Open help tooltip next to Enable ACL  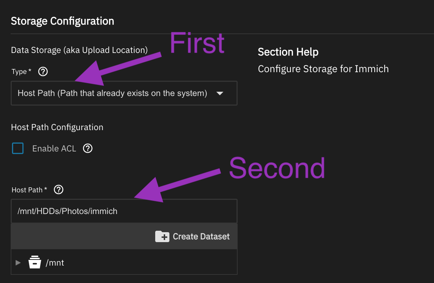(88, 148)
